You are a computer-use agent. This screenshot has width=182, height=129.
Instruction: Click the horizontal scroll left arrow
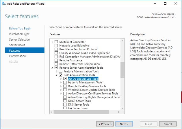coord(52,112)
